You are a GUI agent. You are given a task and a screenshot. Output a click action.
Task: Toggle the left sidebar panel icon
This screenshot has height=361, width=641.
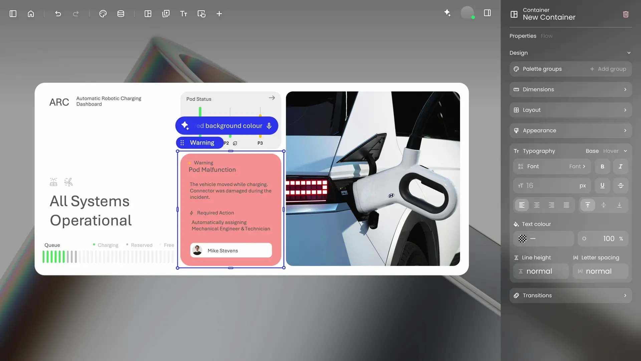13,14
